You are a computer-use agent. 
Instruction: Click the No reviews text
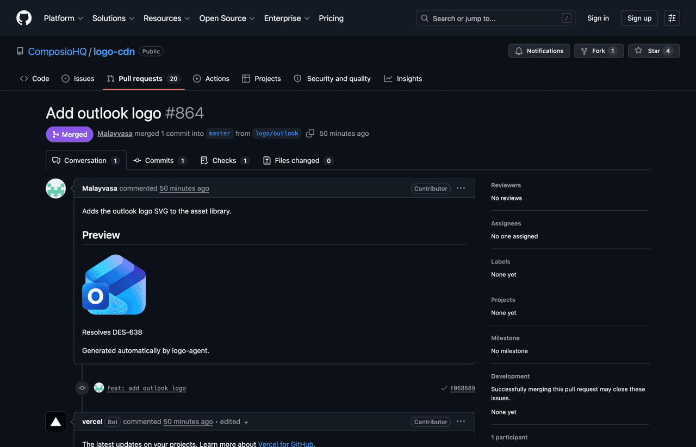tap(506, 198)
